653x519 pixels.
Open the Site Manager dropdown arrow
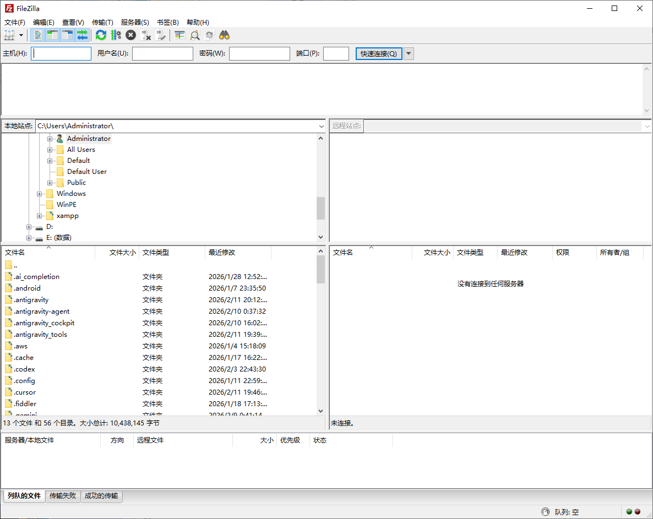[21, 35]
